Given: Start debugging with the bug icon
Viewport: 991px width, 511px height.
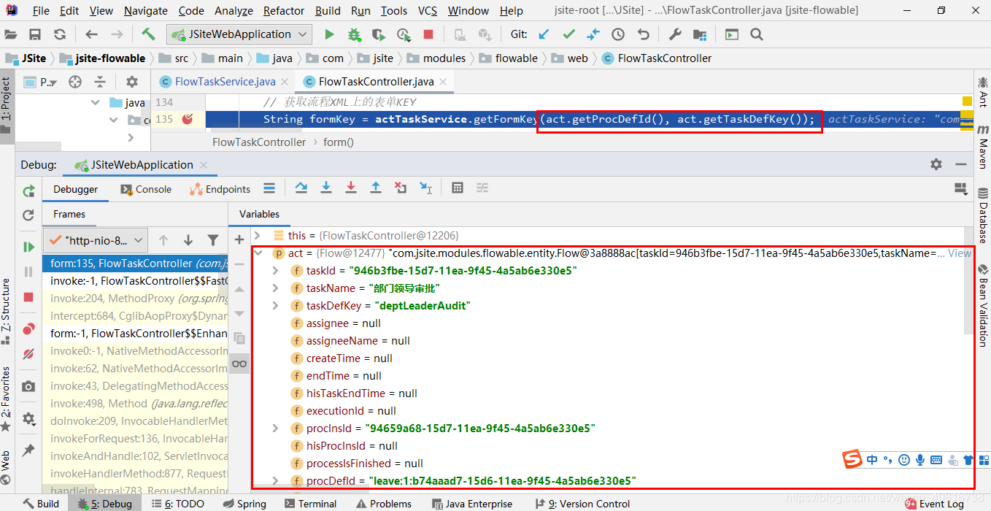Looking at the screenshot, I should [354, 34].
